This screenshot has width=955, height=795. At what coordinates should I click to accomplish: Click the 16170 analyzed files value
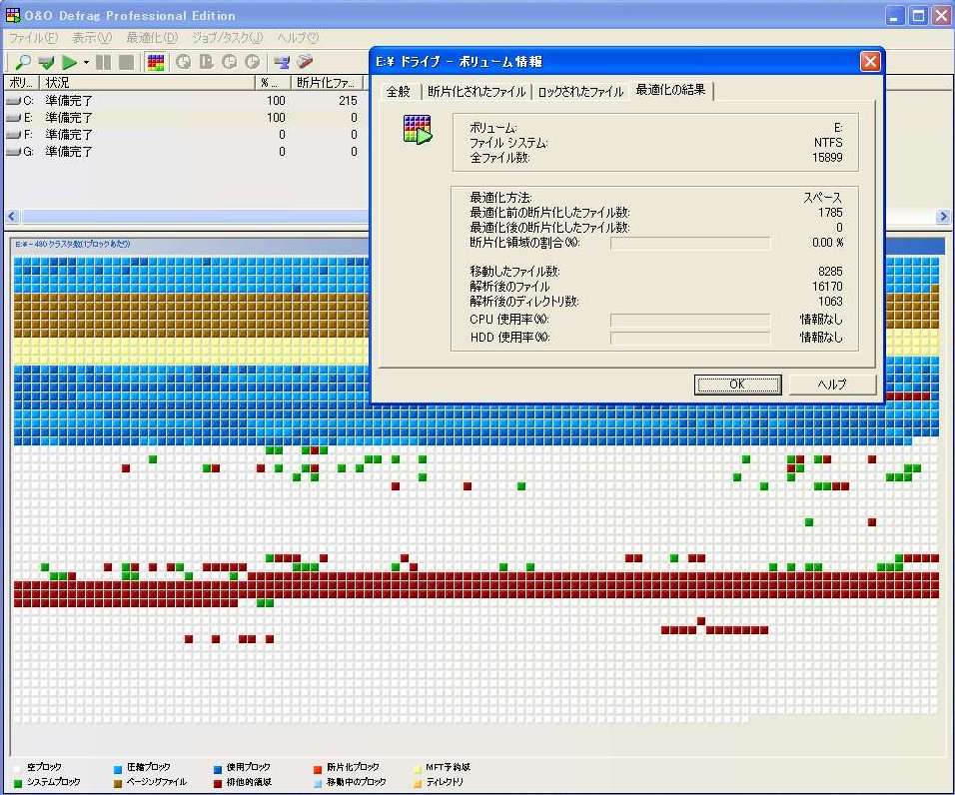point(827,287)
